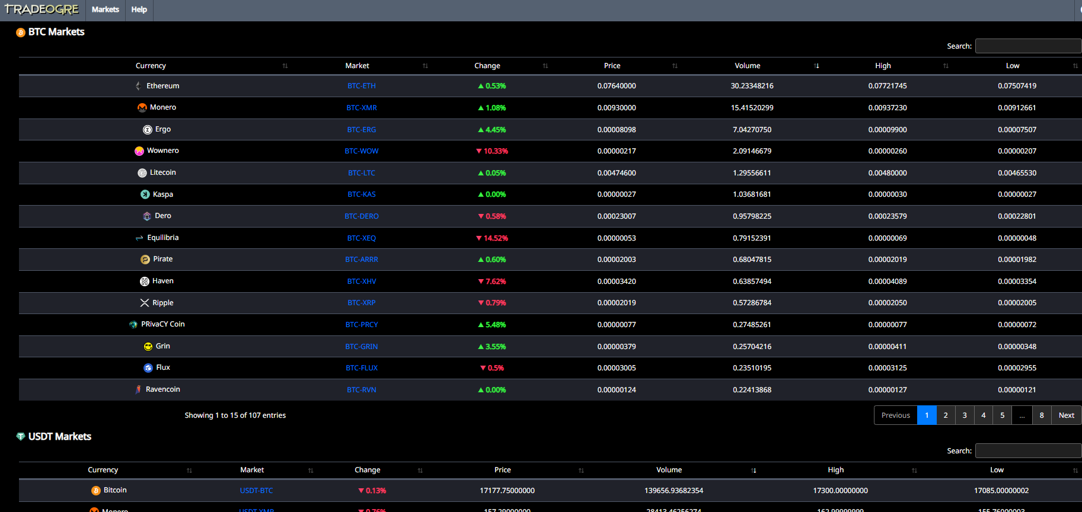Screen dimensions: 1082x512
Task: Click the Ripple X icon
Action: (x=145, y=303)
